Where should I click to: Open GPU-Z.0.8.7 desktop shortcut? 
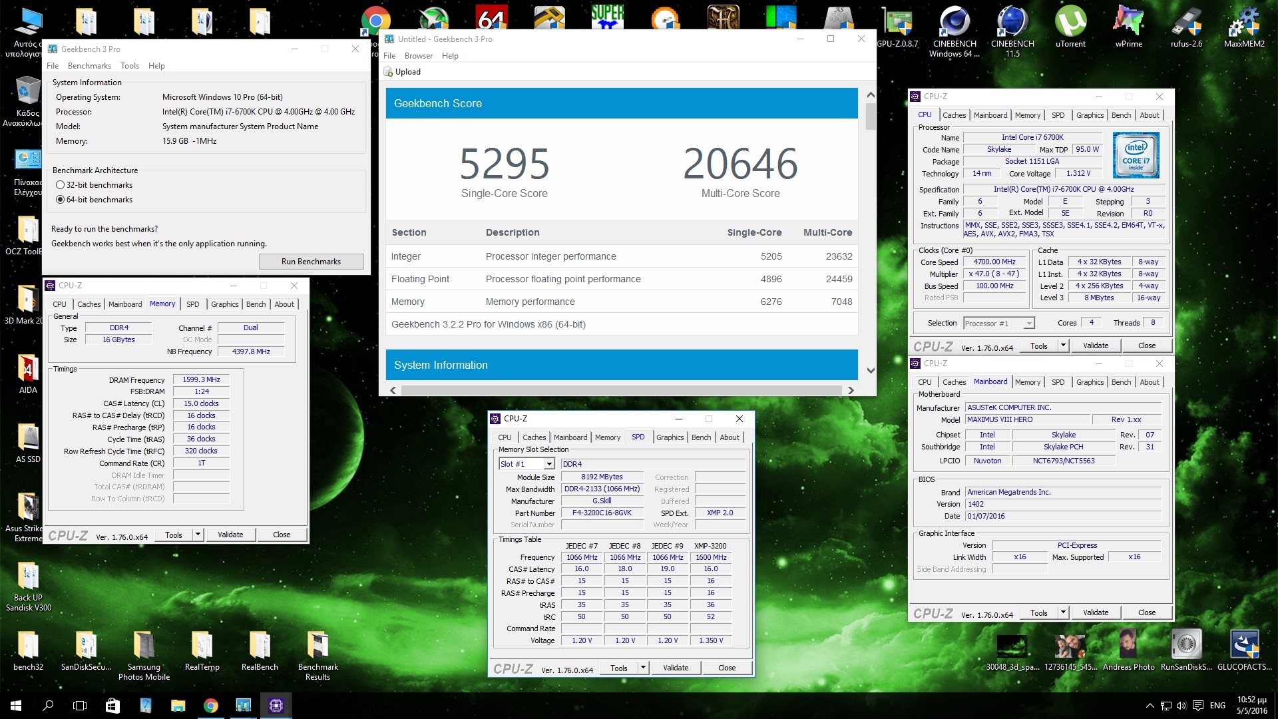tap(897, 28)
